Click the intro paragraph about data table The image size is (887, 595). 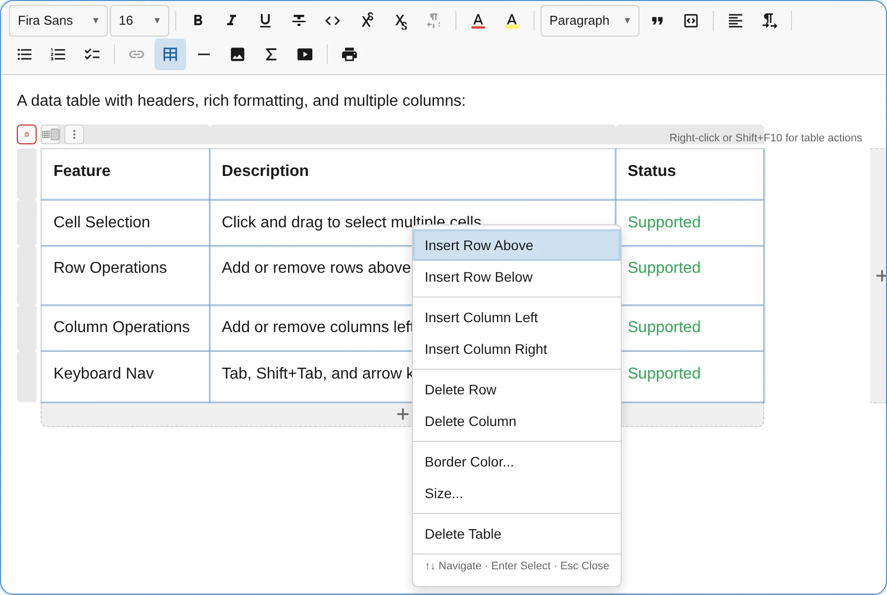tap(241, 101)
